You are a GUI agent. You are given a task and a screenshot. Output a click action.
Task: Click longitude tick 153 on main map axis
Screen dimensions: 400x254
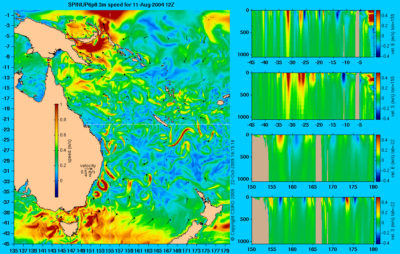100,250
